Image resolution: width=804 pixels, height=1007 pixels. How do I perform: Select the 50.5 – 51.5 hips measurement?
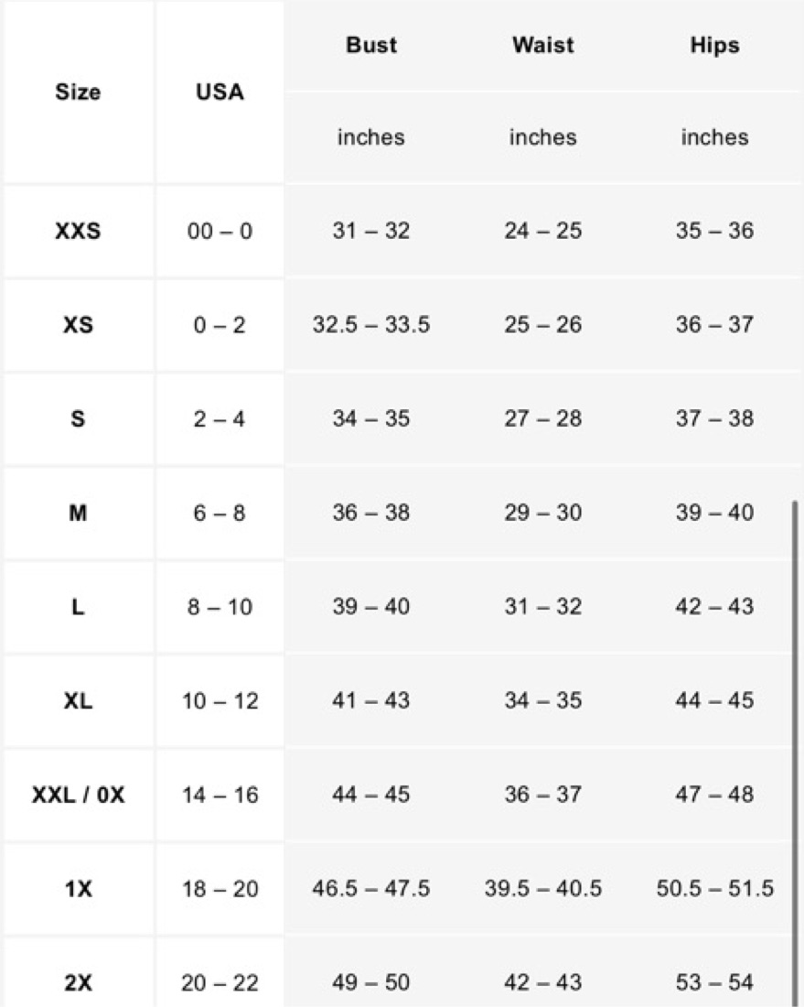(714, 888)
